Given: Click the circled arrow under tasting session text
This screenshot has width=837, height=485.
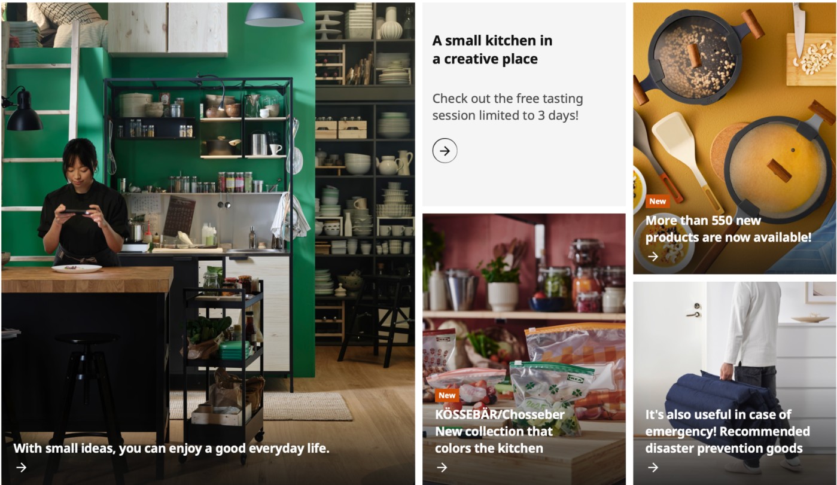Looking at the screenshot, I should point(445,151).
